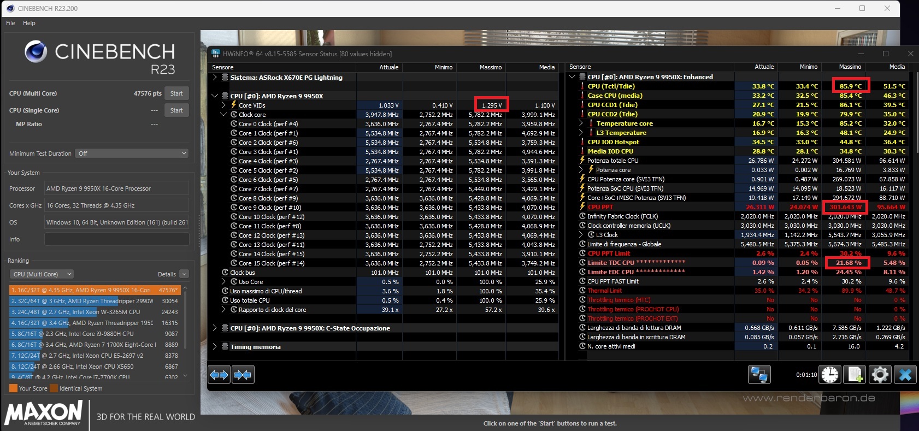919x431 pixels.
Task: Click the right pane Media column header
Action: pyautogui.click(x=887, y=67)
